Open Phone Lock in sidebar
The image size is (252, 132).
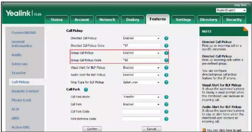(21, 100)
